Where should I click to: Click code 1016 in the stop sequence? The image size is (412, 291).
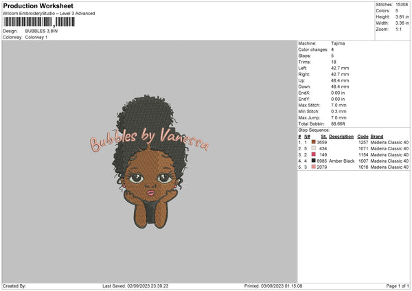[363, 167]
